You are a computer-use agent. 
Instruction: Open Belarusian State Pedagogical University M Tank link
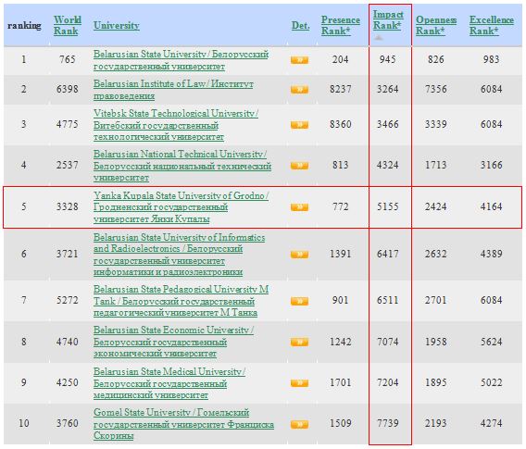(x=181, y=301)
